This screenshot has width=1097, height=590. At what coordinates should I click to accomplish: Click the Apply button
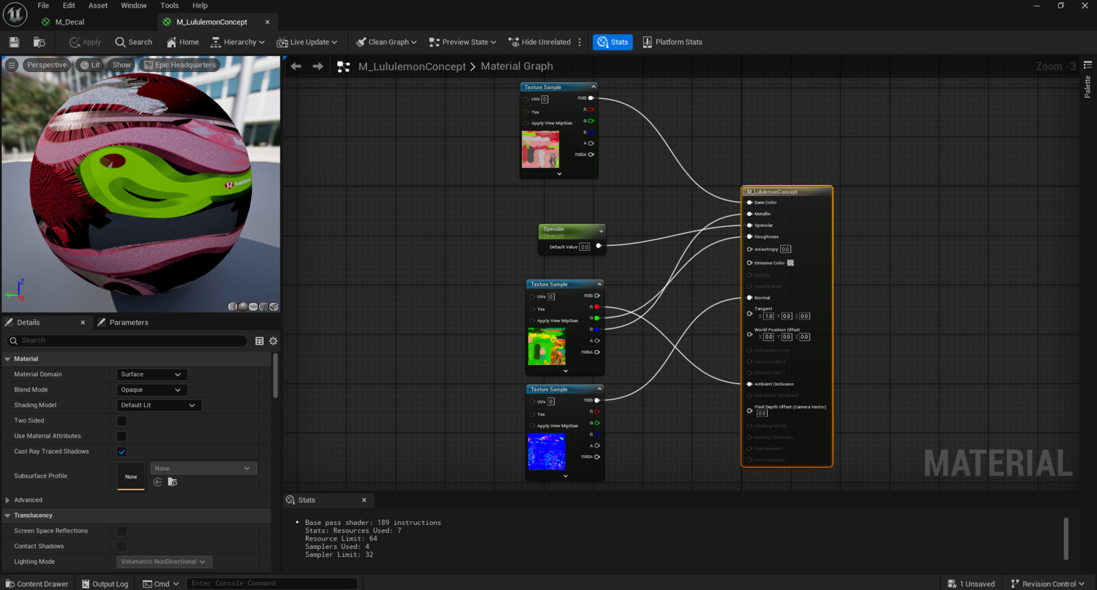click(x=85, y=42)
